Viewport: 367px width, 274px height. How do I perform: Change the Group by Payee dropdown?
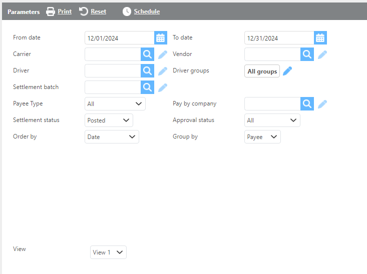[262, 137]
